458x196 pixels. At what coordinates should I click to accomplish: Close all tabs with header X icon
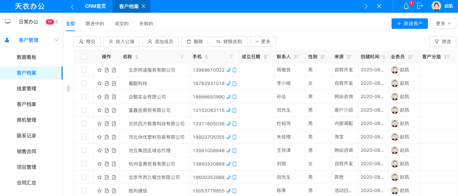pos(379,6)
